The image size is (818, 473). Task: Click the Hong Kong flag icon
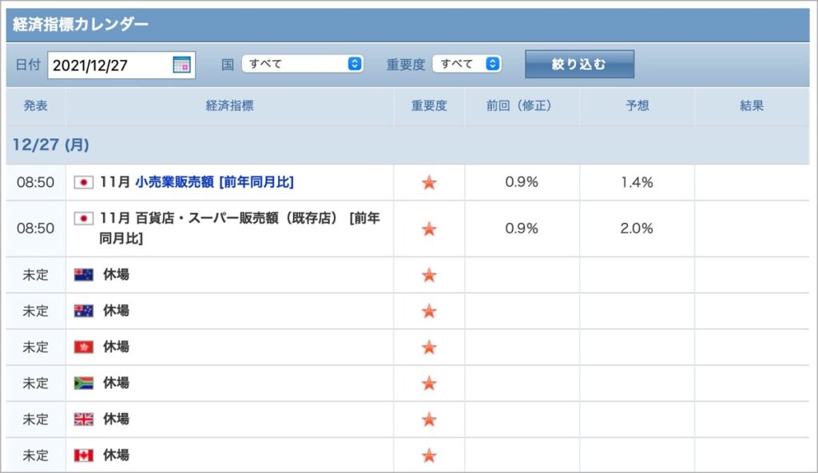point(83,348)
